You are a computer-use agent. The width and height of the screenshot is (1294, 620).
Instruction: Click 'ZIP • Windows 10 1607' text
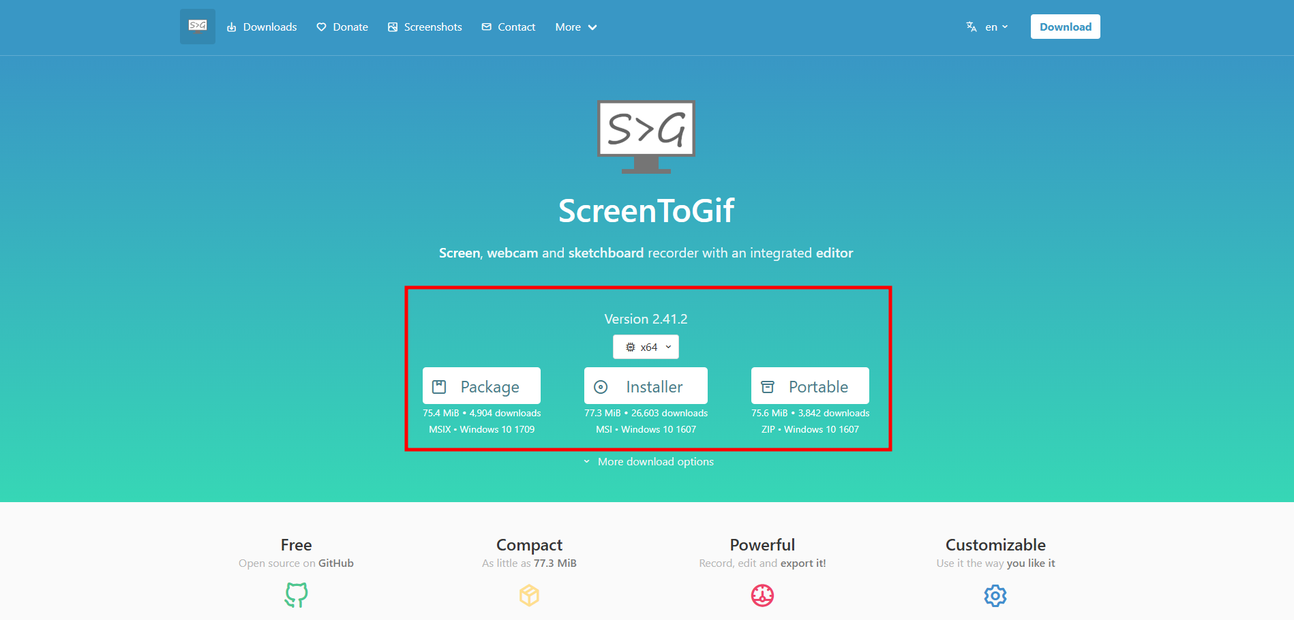pyautogui.click(x=810, y=429)
